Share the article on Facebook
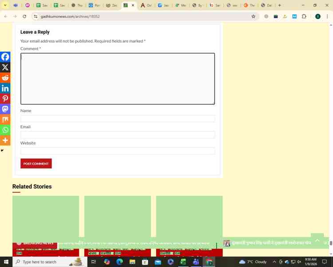Image resolution: width=333 pixels, height=267 pixels. [5, 57]
